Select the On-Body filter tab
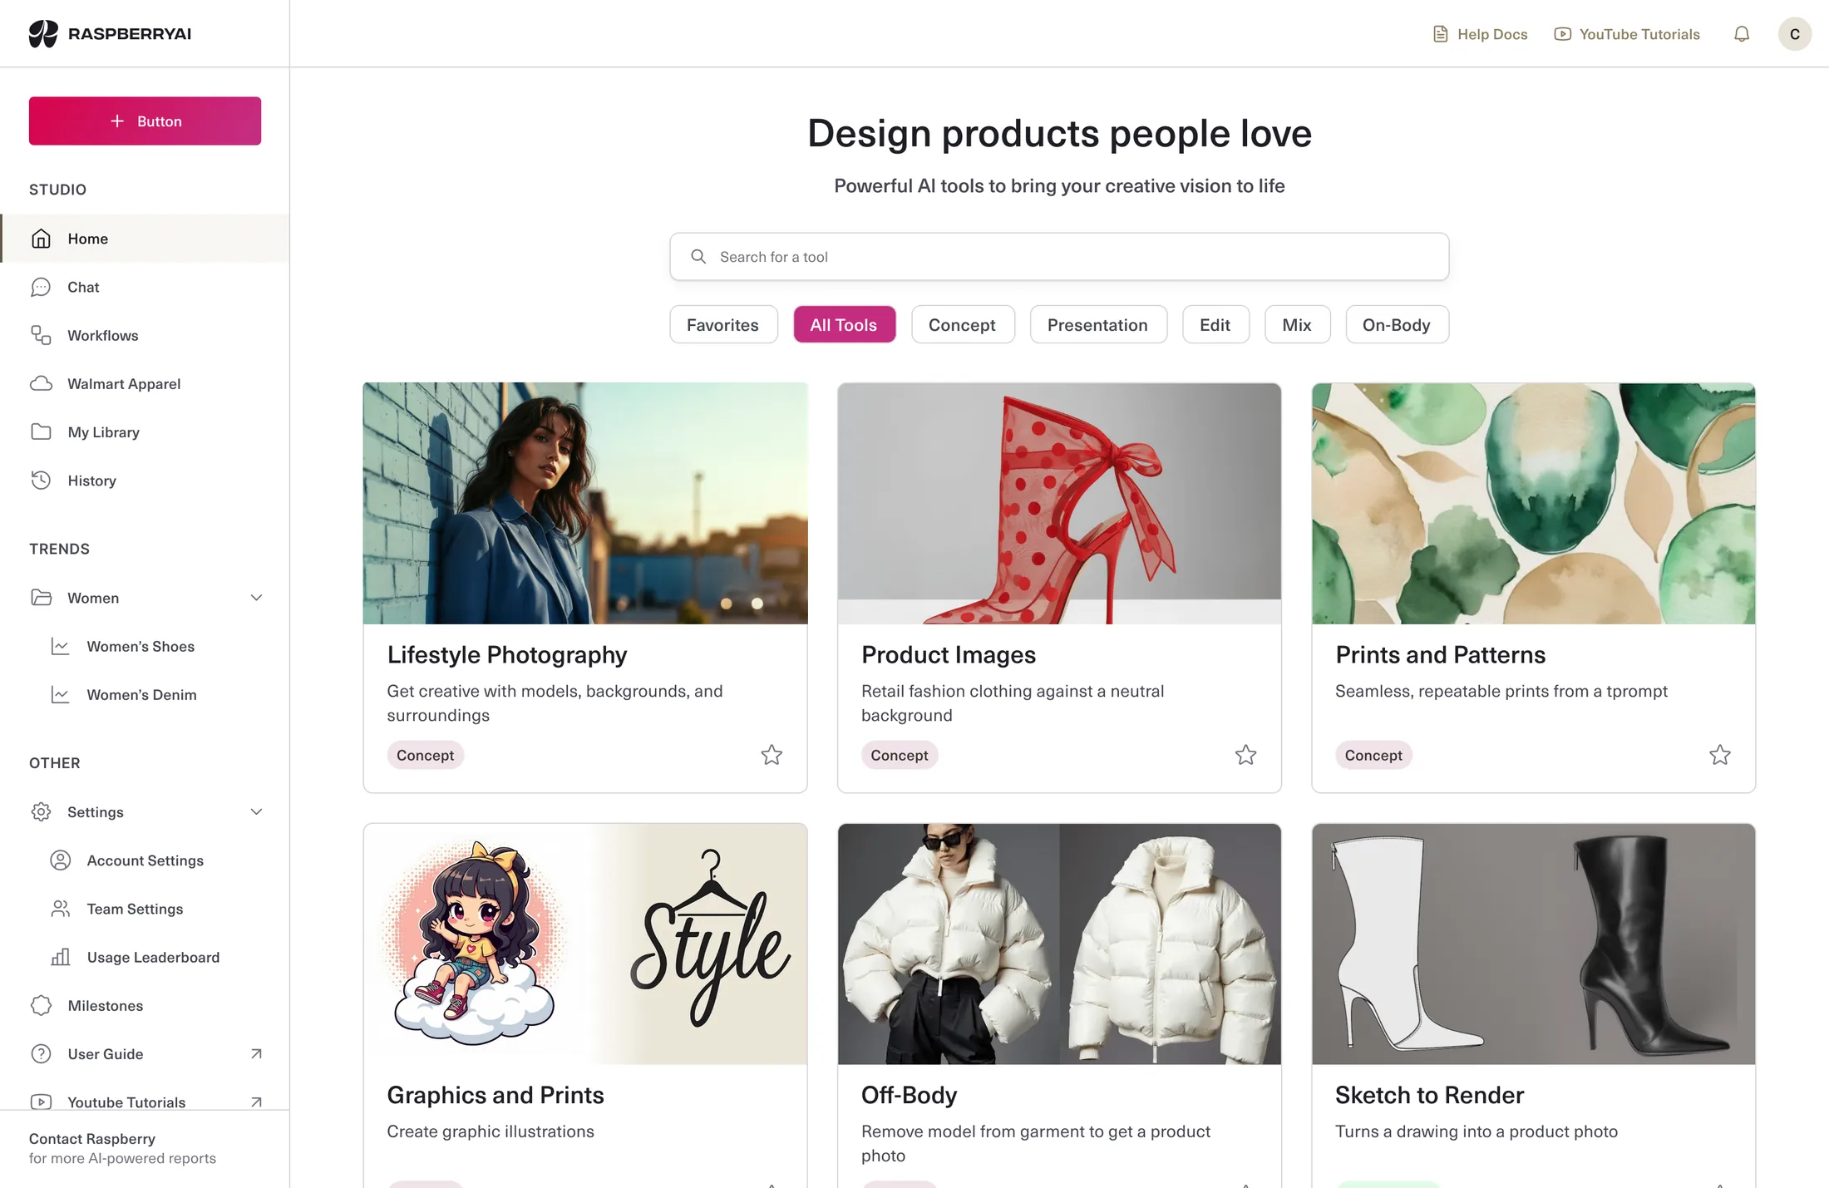Image resolution: width=1829 pixels, height=1188 pixels. coord(1397,324)
